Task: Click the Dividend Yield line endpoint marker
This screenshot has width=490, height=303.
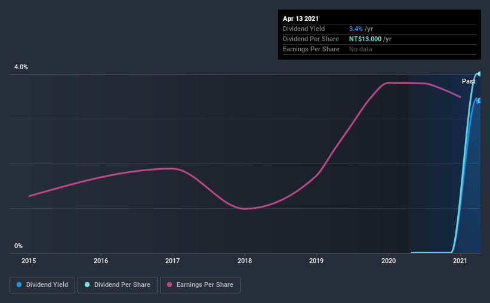Action: coord(479,100)
